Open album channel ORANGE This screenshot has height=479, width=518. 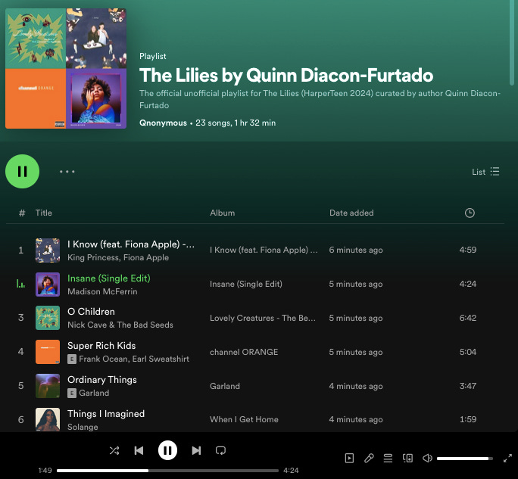click(x=244, y=352)
